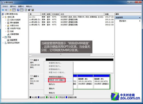This screenshot has height=104, width=143.
Task: Toggle the Show/Hide console tree toolbar icon
Action: [14, 10]
